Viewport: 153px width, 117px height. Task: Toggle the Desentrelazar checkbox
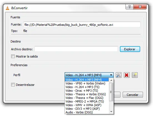coord(13,85)
